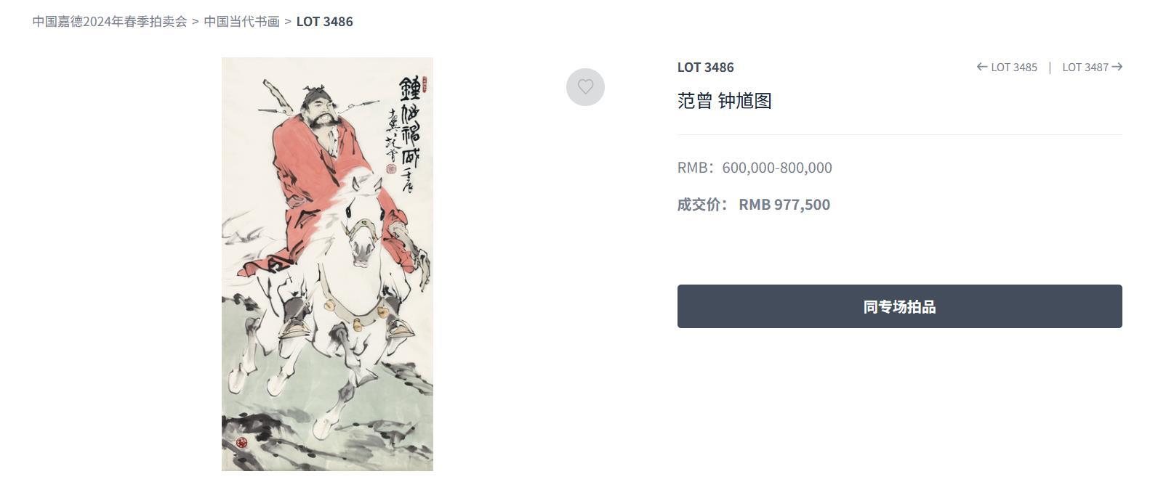Click first breadcrumb chevron separator
The width and height of the screenshot is (1174, 490).
click(195, 21)
